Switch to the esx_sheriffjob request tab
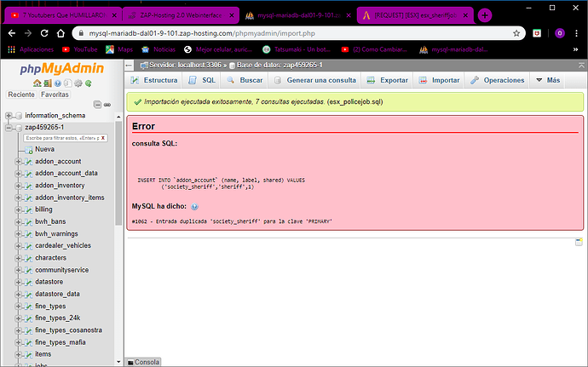Viewport: 588px width, 367px height. click(x=415, y=15)
